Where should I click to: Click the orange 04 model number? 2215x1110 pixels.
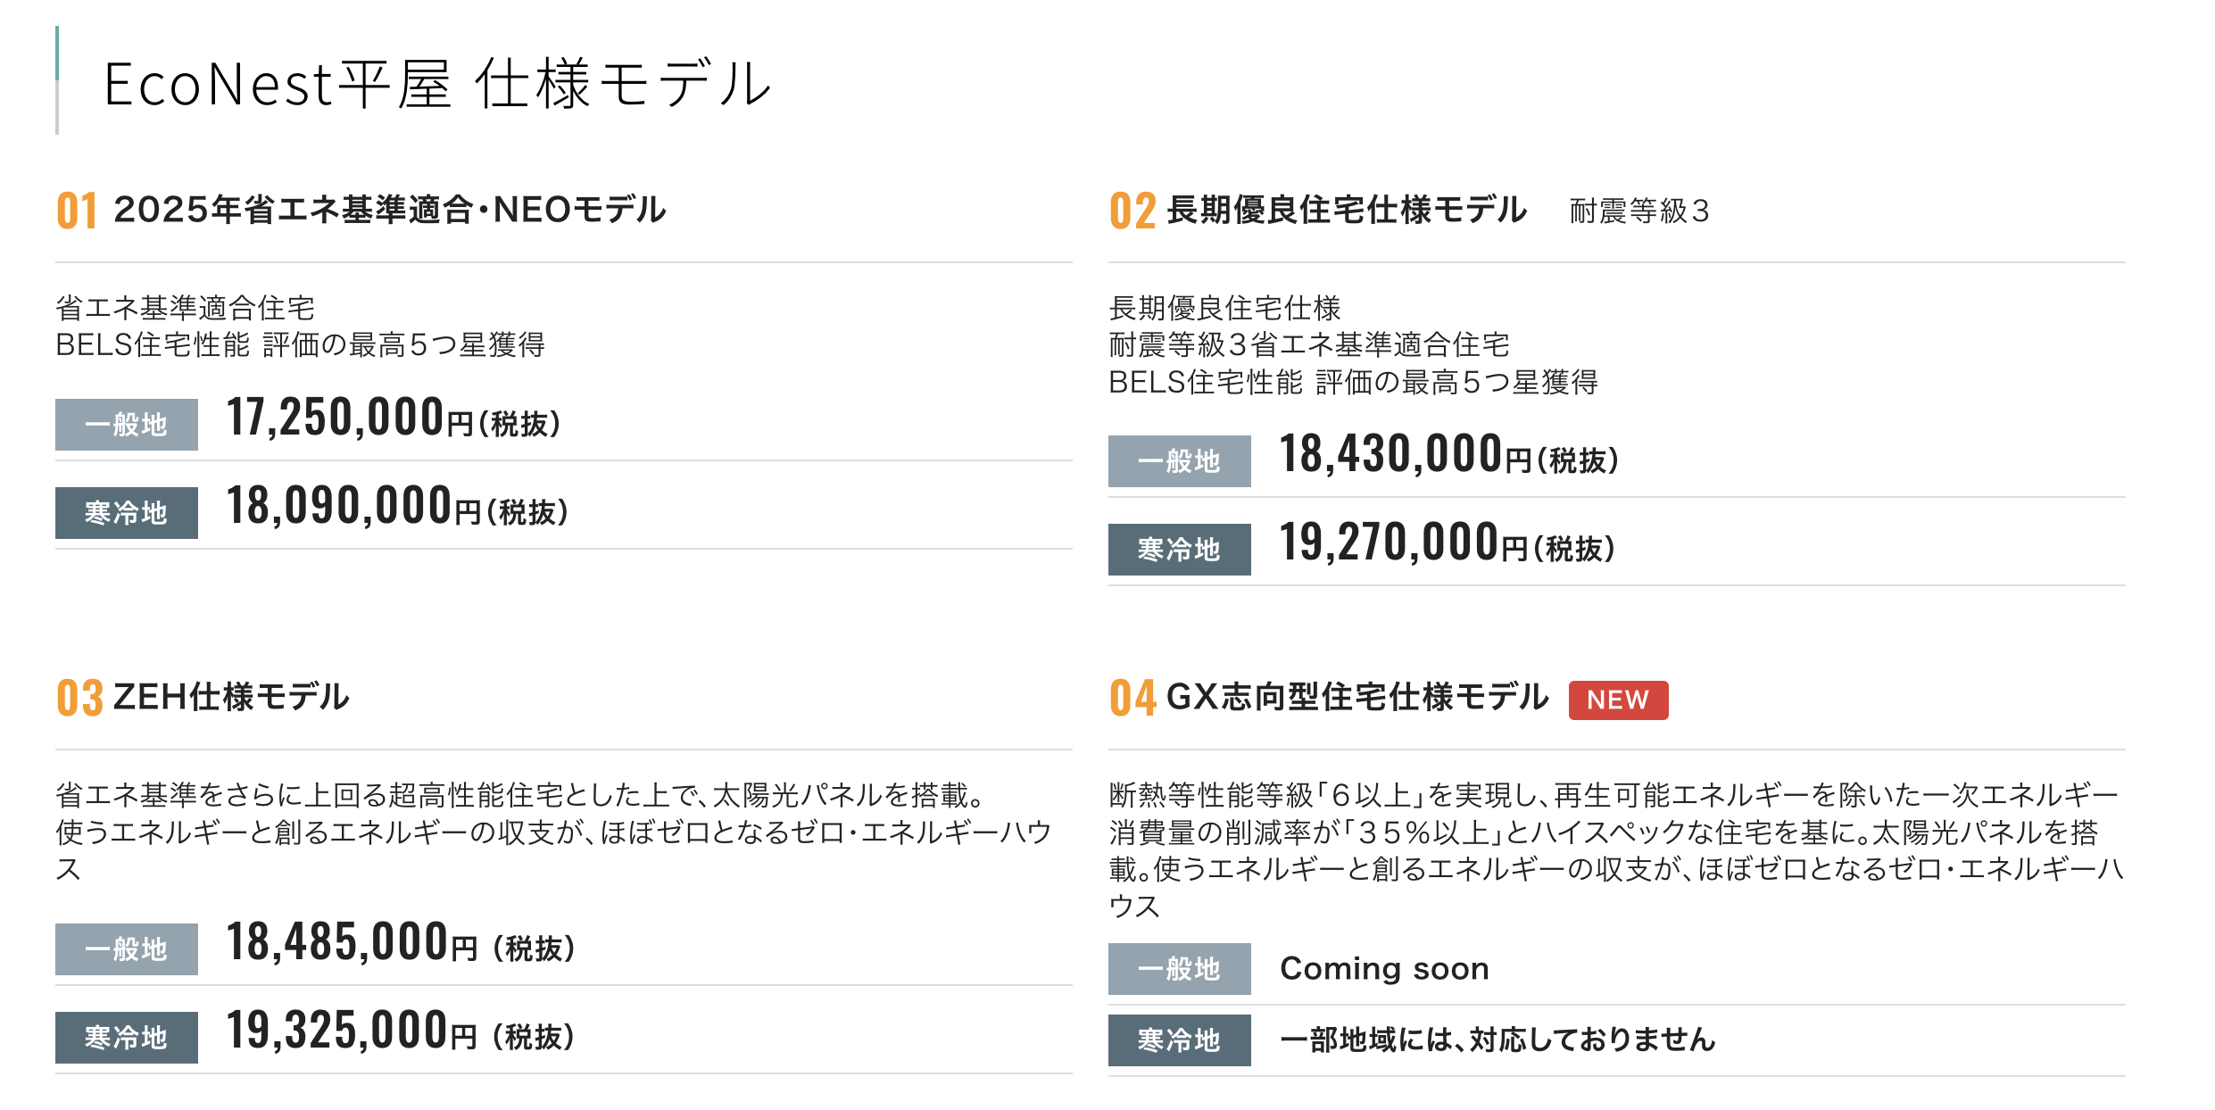[1132, 698]
